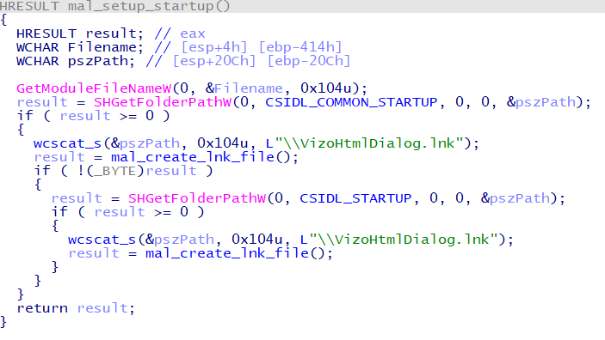
Task: Click &pszPath in the CSIDL_COMMON_STARTUP call
Action: [541, 102]
